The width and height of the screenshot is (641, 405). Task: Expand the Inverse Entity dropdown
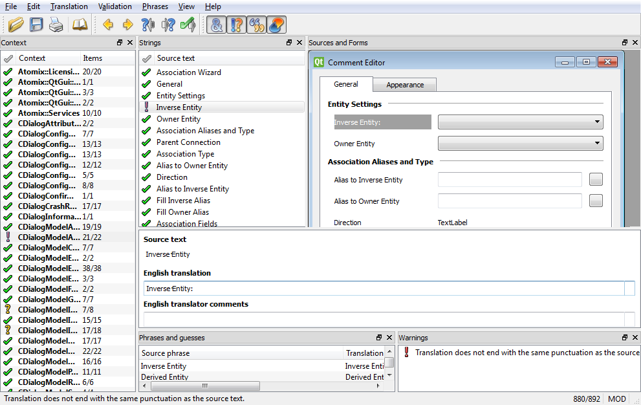(520, 122)
